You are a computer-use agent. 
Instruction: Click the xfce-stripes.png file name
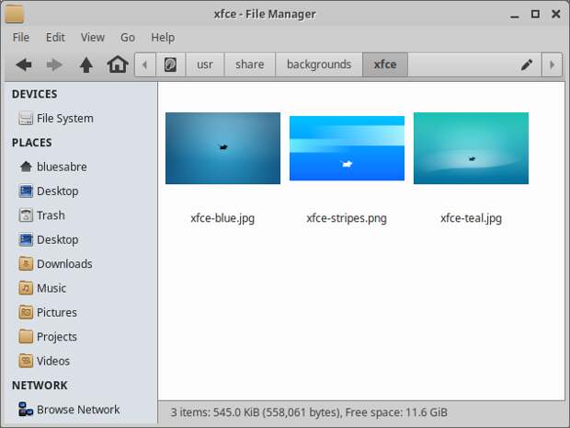347,218
